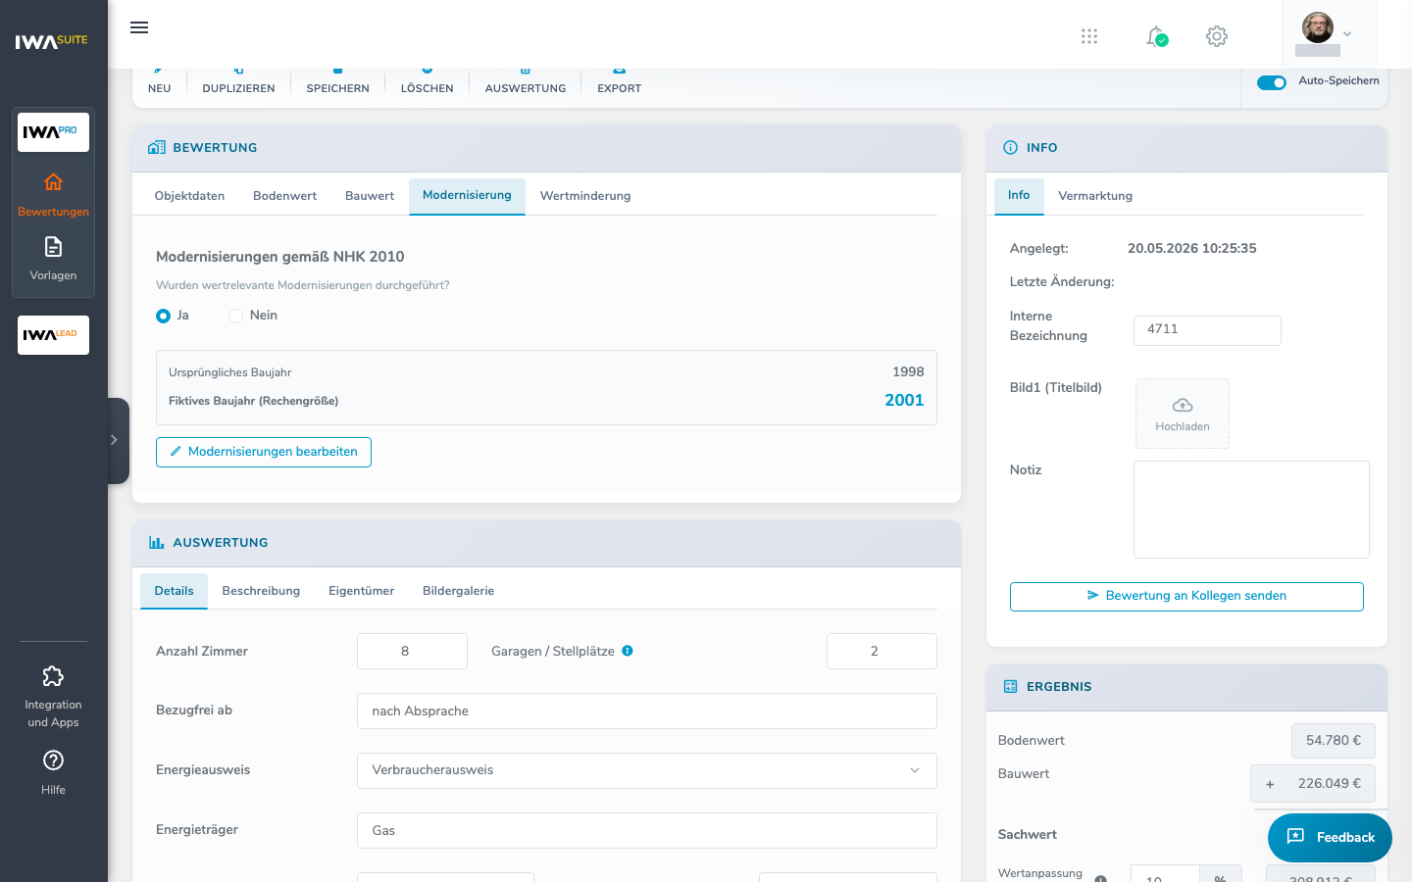Open Vorlagen in sidebar
Image resolution: width=1412 pixels, height=882 pixels.
(53, 259)
